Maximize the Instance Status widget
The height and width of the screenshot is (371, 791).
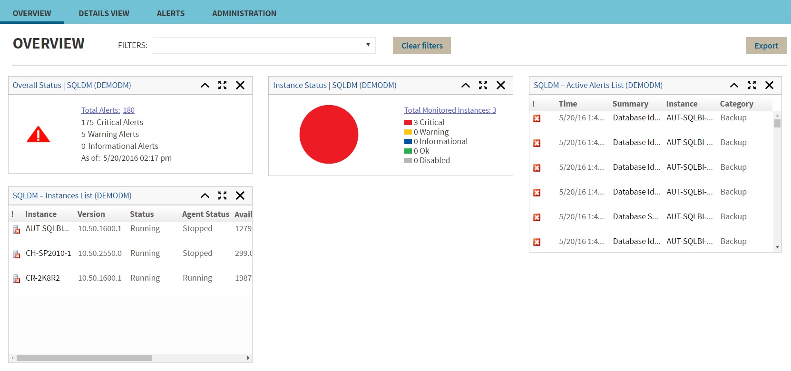pos(483,85)
